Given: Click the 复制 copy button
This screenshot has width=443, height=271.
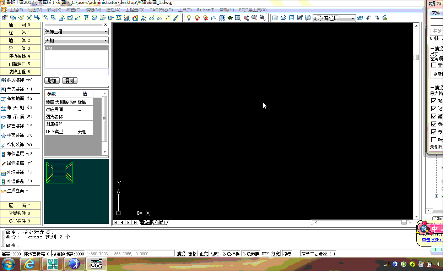Looking at the screenshot, I should pos(70,81).
